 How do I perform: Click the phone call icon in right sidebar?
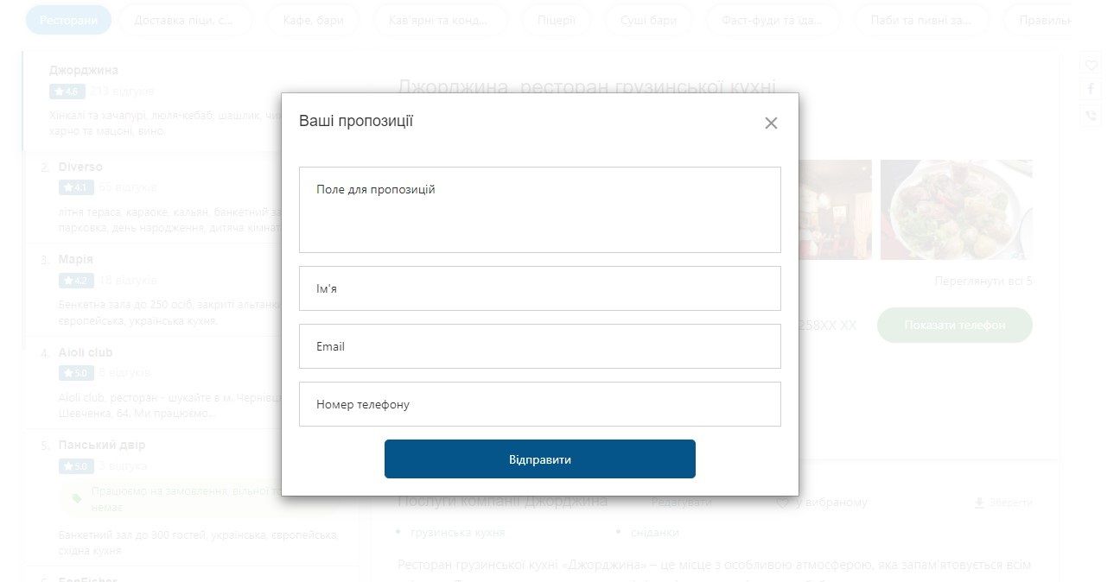(x=1091, y=116)
